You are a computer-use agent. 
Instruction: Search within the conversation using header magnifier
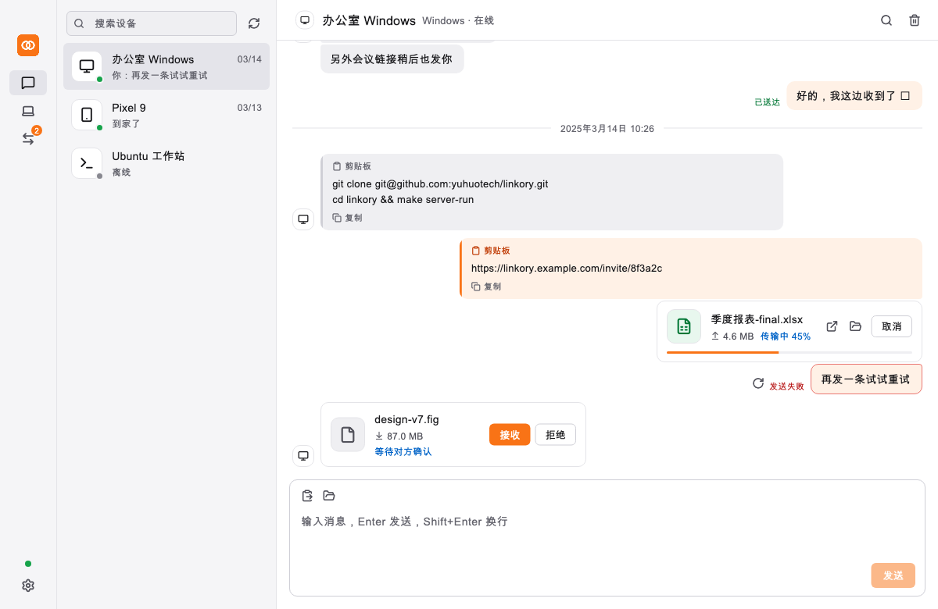click(x=886, y=20)
